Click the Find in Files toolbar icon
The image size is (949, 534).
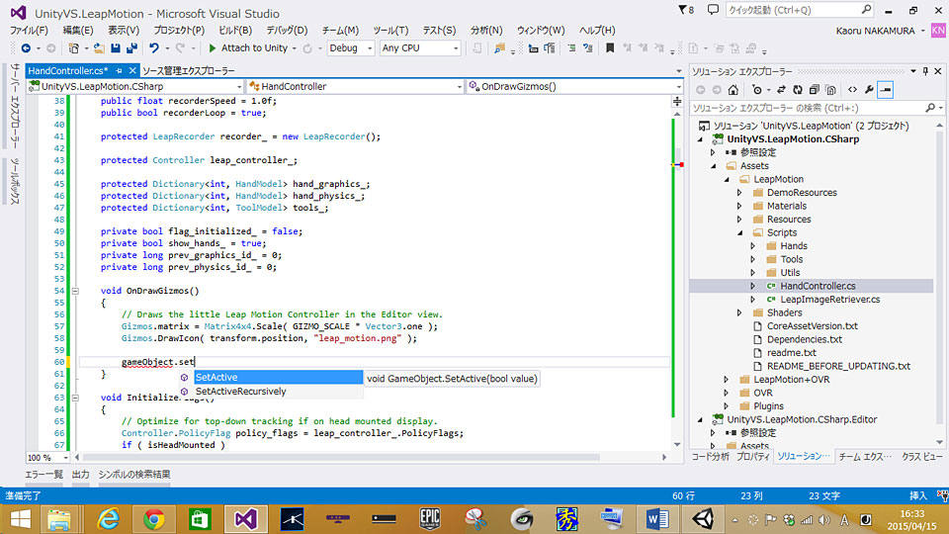coord(499,47)
